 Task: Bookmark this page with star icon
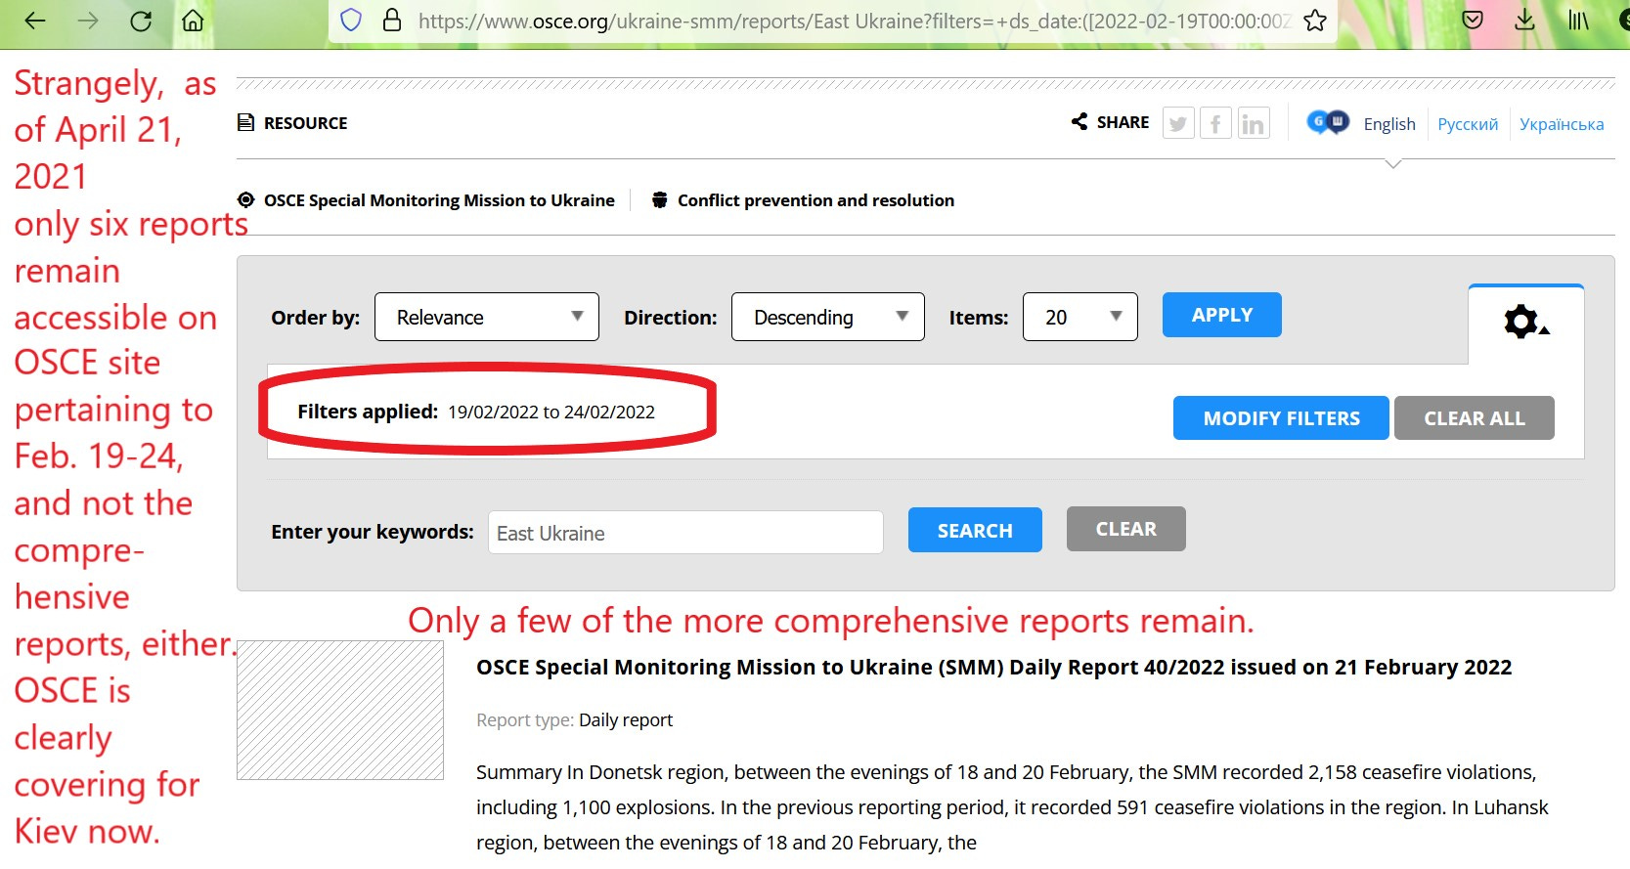(1315, 21)
